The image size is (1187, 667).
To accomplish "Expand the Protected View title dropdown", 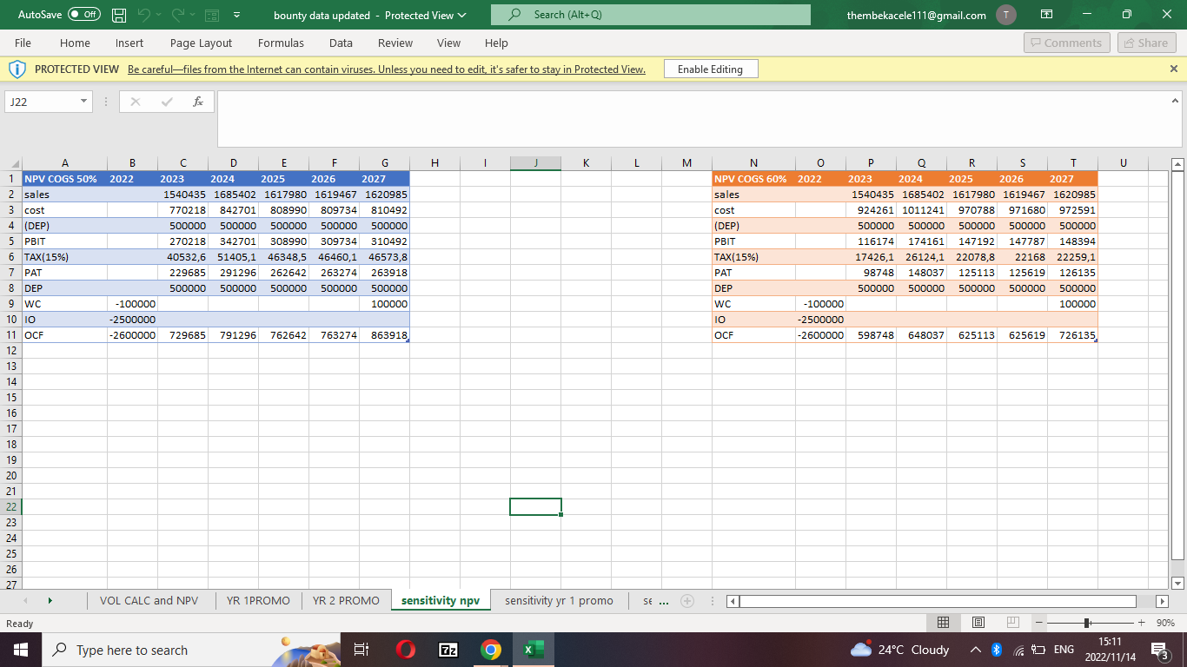I will pyautogui.click(x=461, y=16).
